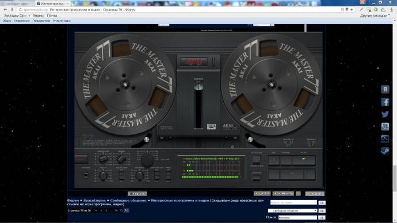Image resolution: width=397 pixels, height=223 pixels.
Task: Click the ИЗМЕНИТЬ edit button
Action: [x=283, y=194]
